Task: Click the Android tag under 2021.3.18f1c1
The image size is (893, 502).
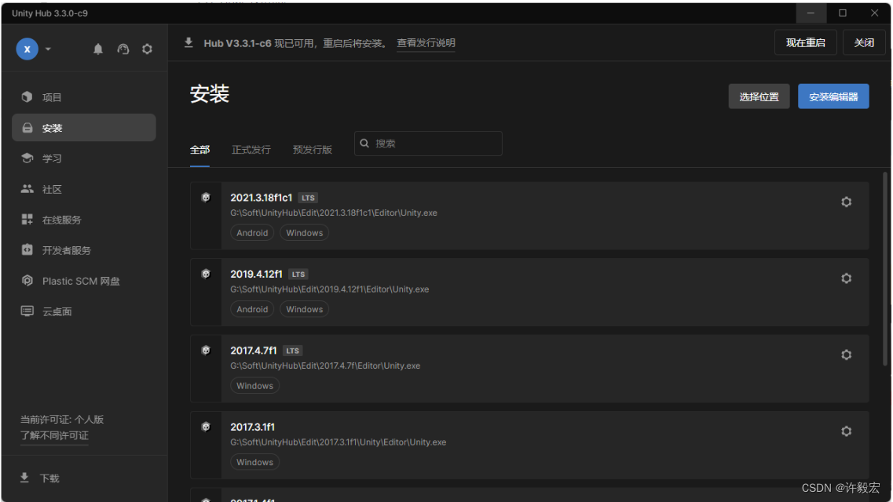Action: [252, 232]
